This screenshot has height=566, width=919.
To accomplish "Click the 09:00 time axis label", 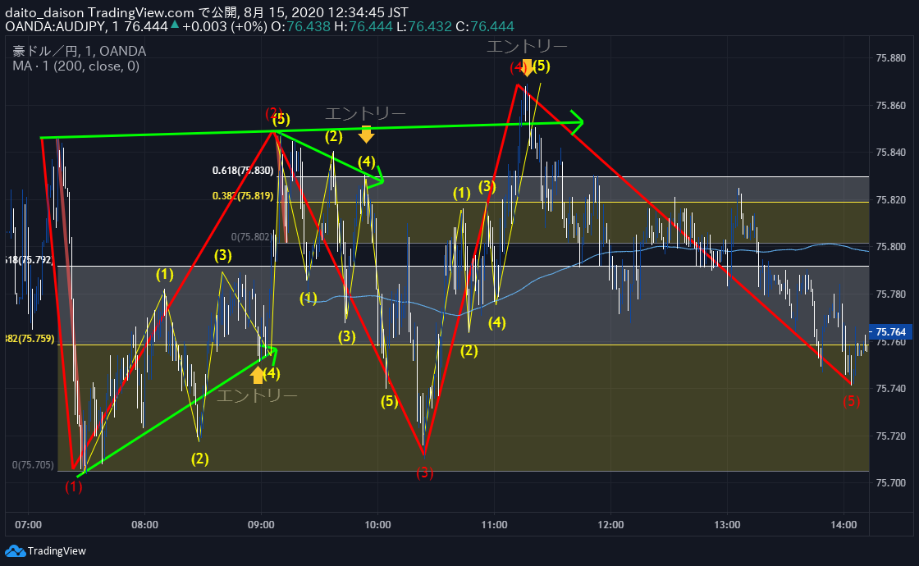I will click(x=262, y=524).
